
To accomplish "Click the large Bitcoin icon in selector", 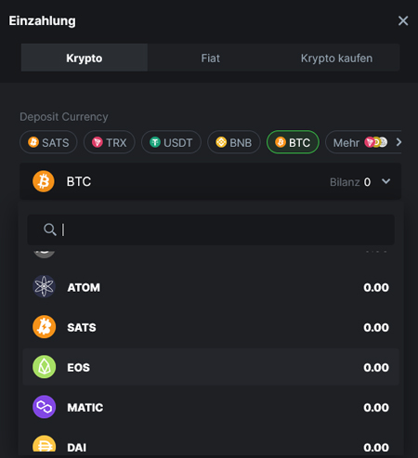I will pyautogui.click(x=44, y=181).
